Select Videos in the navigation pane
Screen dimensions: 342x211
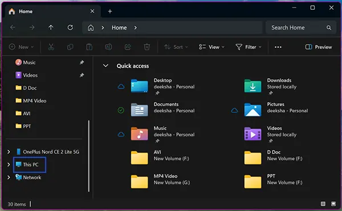click(27, 75)
